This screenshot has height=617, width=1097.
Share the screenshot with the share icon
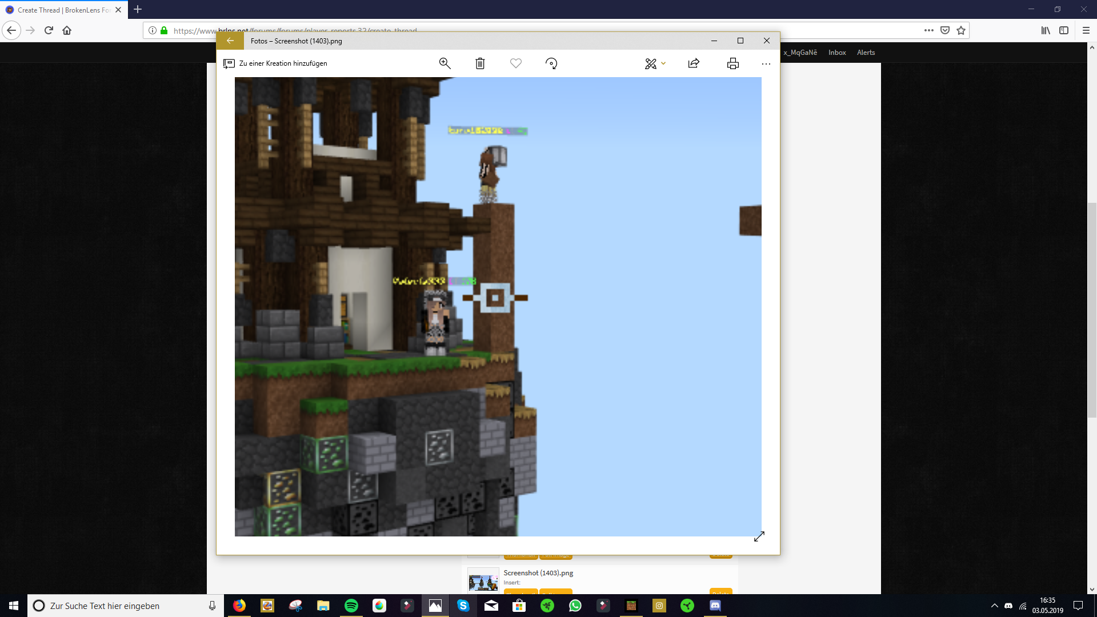(x=694, y=63)
